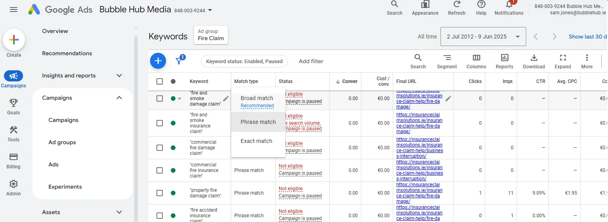Check the "fire and smoke insurance claim" row
Screen dimensions: 608x222
click(x=160, y=123)
